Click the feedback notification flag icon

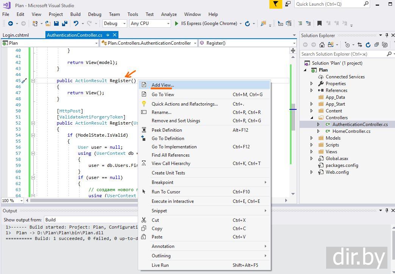click(275, 4)
